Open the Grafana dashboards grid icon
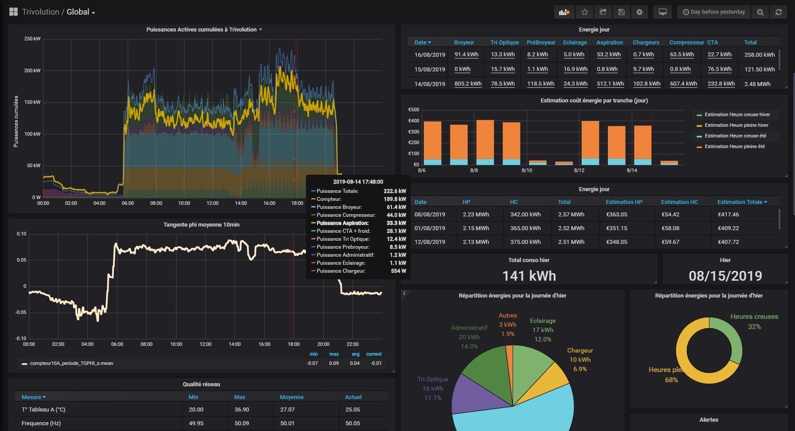This screenshot has height=431, width=795. pyautogui.click(x=13, y=12)
